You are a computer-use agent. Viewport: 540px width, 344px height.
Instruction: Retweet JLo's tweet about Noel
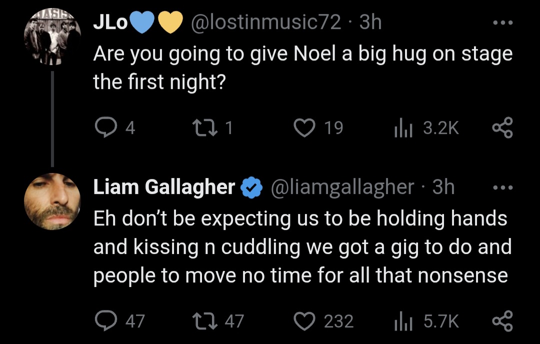[x=205, y=127]
